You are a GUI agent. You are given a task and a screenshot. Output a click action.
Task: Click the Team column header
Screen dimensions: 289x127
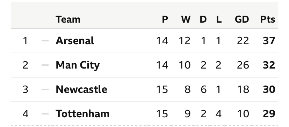pyautogui.click(x=68, y=19)
